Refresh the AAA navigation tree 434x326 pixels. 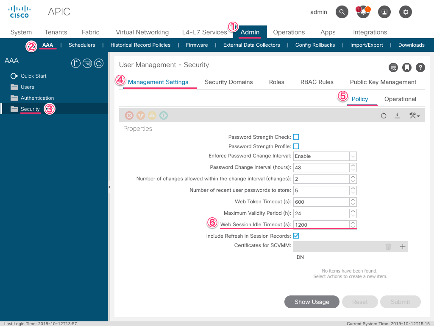point(99,63)
